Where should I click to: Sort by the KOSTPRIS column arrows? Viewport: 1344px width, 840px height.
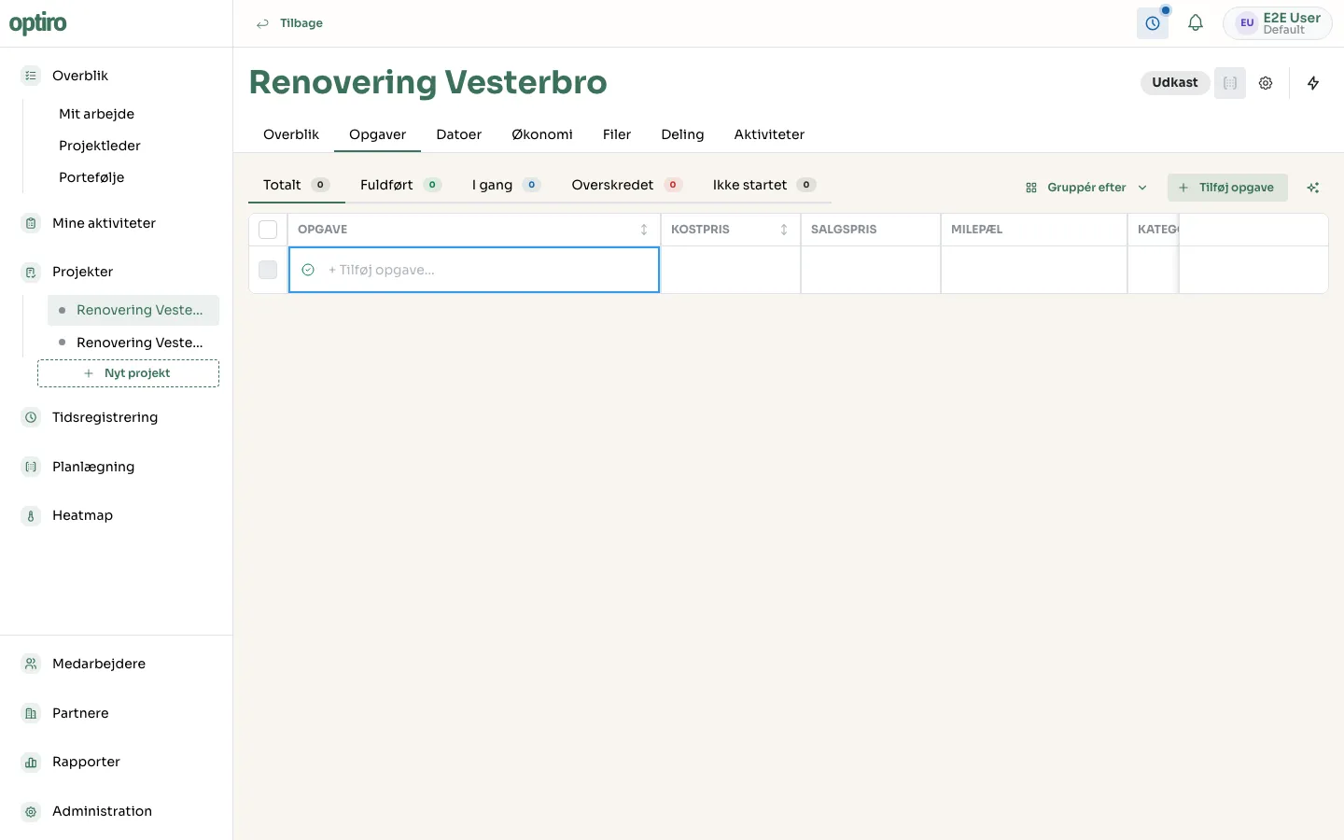(x=784, y=230)
